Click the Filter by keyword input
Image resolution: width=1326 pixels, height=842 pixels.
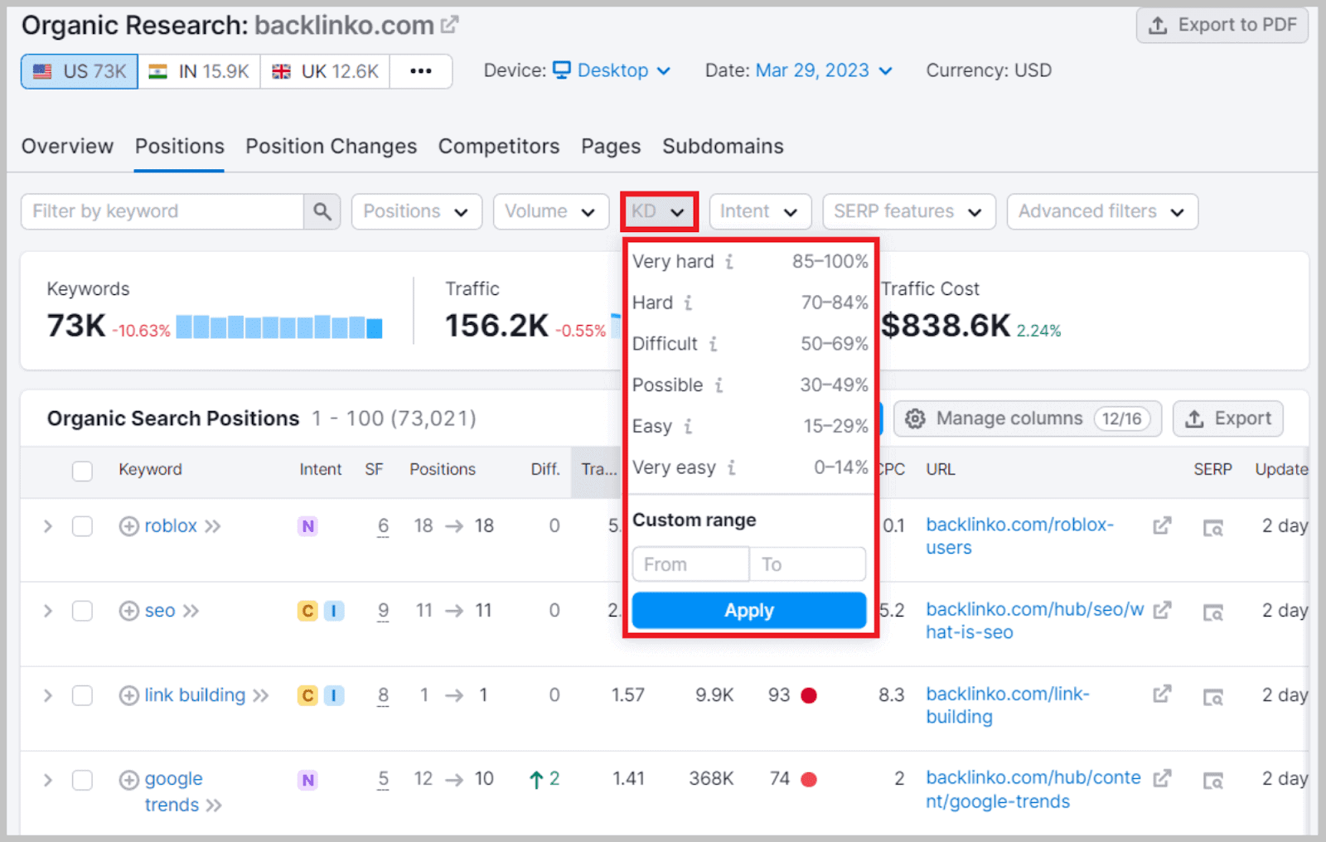[162, 211]
